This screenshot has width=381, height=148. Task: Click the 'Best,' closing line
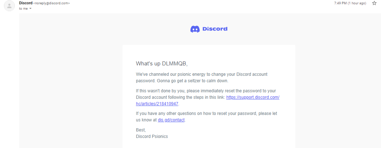(141, 130)
